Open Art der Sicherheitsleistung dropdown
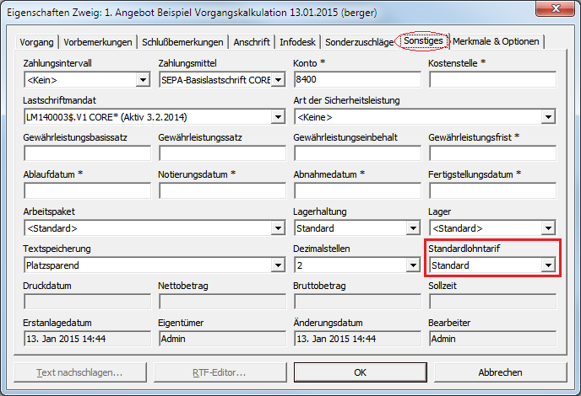The height and width of the screenshot is (396, 581). [547, 117]
